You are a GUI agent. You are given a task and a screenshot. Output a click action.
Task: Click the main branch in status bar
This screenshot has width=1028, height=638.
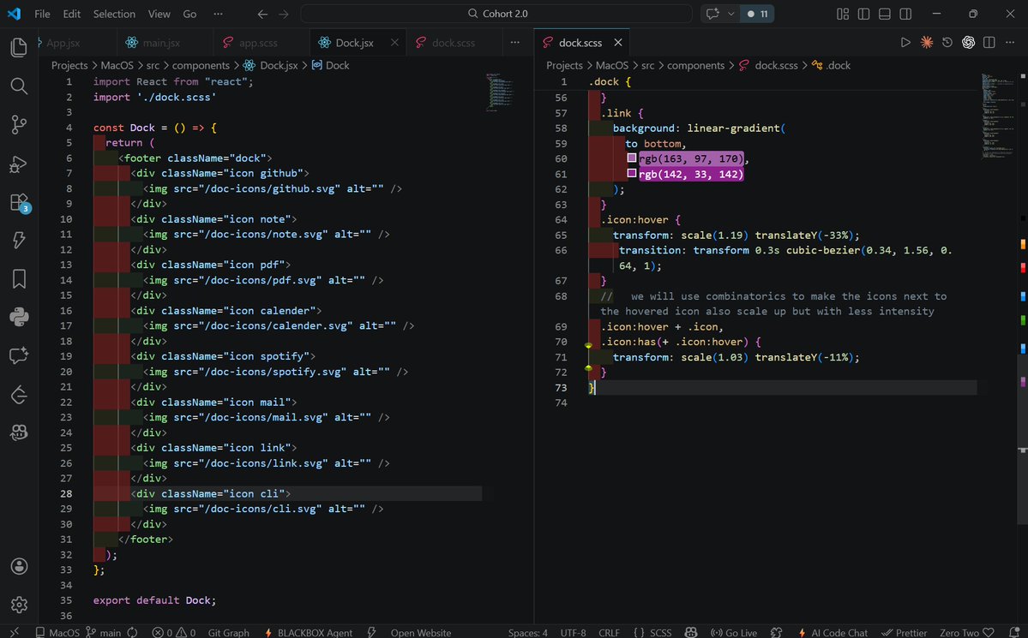click(x=104, y=632)
